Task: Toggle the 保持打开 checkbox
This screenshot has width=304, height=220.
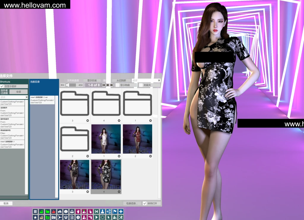Action: click(x=145, y=203)
